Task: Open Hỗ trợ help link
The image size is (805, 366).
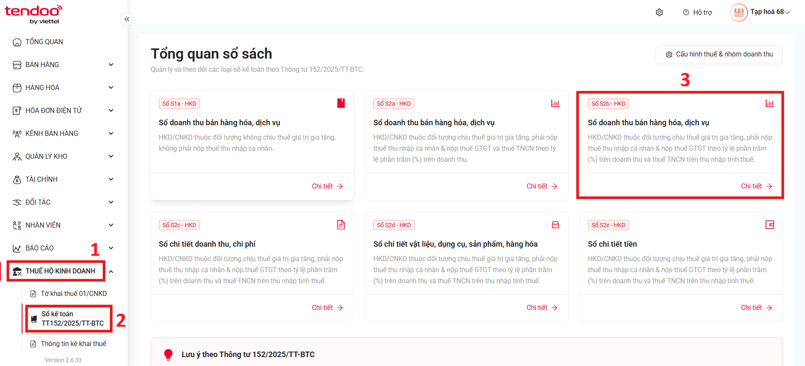Action: click(697, 12)
